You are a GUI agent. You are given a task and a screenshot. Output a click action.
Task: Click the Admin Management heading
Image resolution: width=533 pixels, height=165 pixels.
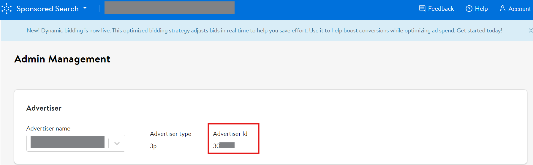tap(62, 59)
